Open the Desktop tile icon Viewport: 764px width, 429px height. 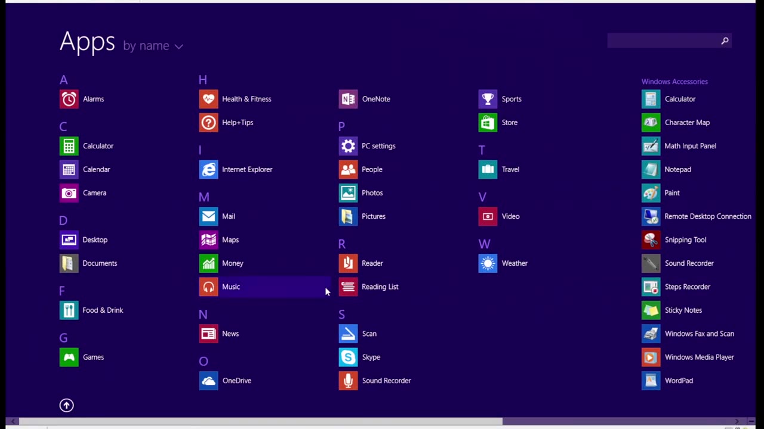point(69,240)
